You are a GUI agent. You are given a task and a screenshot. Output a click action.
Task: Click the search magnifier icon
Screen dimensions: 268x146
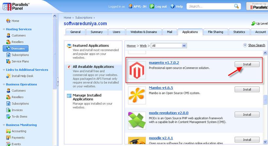pyautogui.click(x=236, y=6)
